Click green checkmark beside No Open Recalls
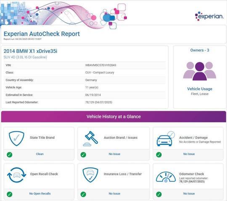This screenshot has height=201, width=227. 10,194
